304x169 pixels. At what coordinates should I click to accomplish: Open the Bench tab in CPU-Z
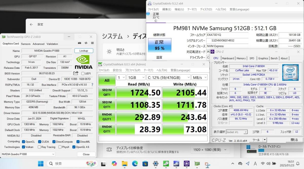click(274, 58)
